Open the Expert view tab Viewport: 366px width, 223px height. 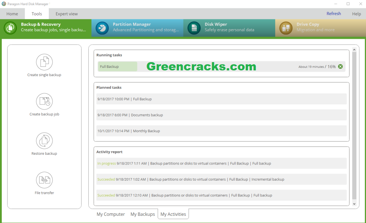pyautogui.click(x=66, y=14)
